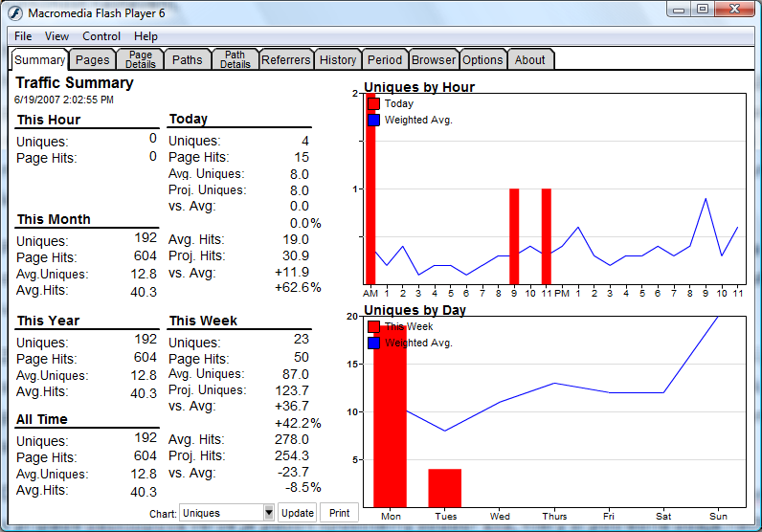This screenshot has height=532, width=762.
Task: Click the Print button
Action: 339,513
